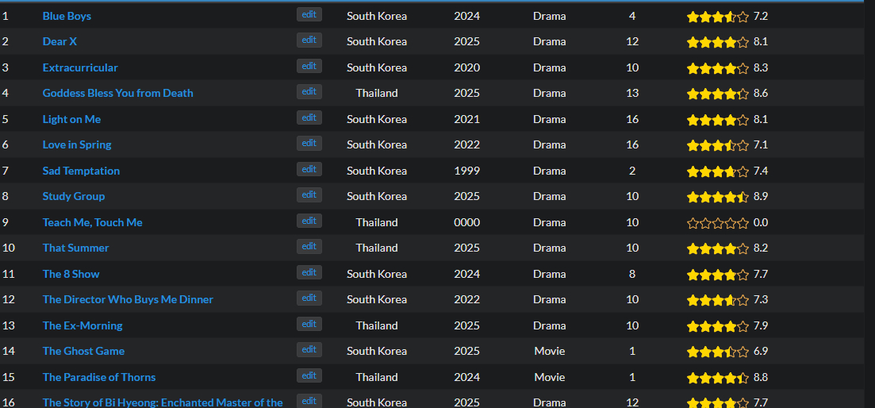Open the Blue Boys title link
Screen dimensions: 875x408
67,16
